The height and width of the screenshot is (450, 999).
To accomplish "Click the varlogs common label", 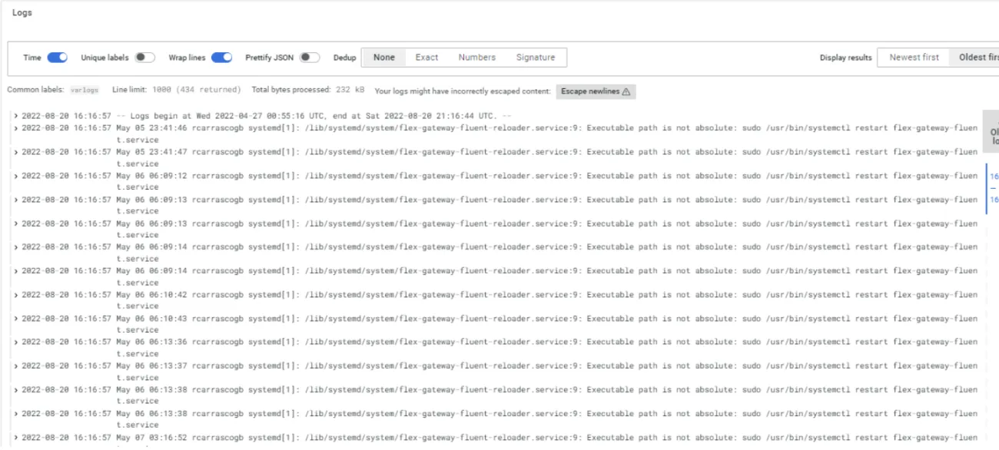I will [85, 91].
